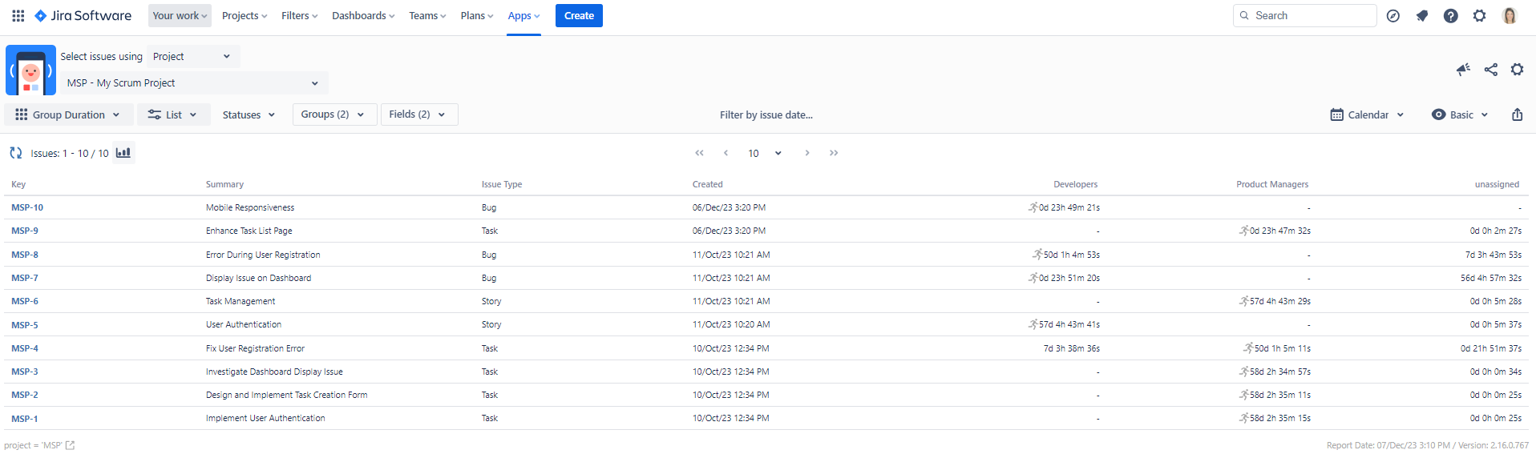Screen dimensions: 1536x458
Task: Click the share icon
Action: tap(1490, 70)
